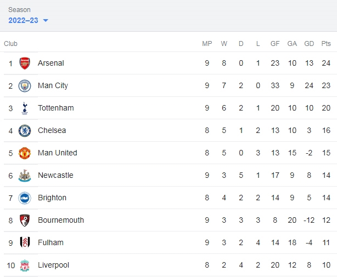Click the Pts column header
This screenshot has height=278, width=337.
[326, 44]
